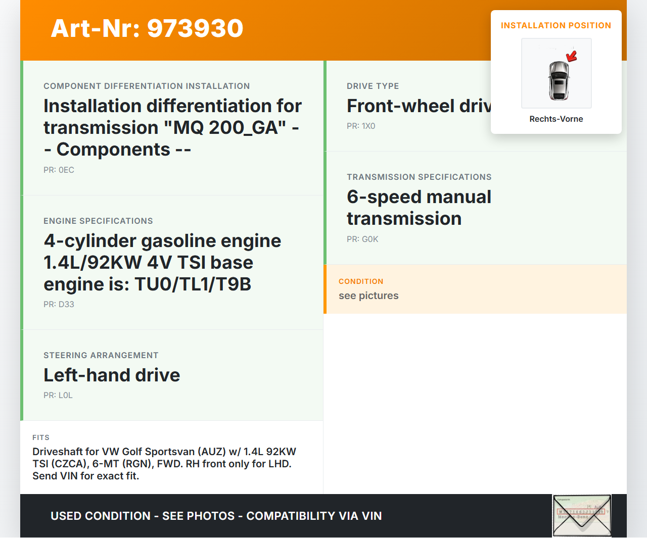Select the PR: L0L code
Screen dimensions: 647x538
click(58, 395)
